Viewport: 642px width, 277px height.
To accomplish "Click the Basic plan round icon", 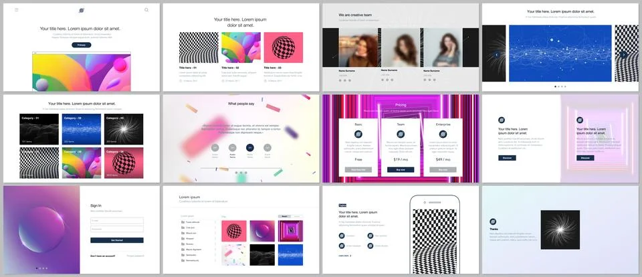I will pyautogui.click(x=358, y=134).
